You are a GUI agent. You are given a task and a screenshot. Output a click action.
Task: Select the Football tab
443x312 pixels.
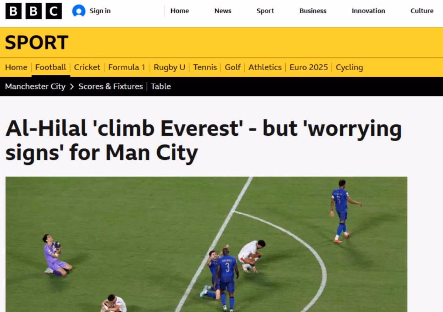click(x=51, y=67)
